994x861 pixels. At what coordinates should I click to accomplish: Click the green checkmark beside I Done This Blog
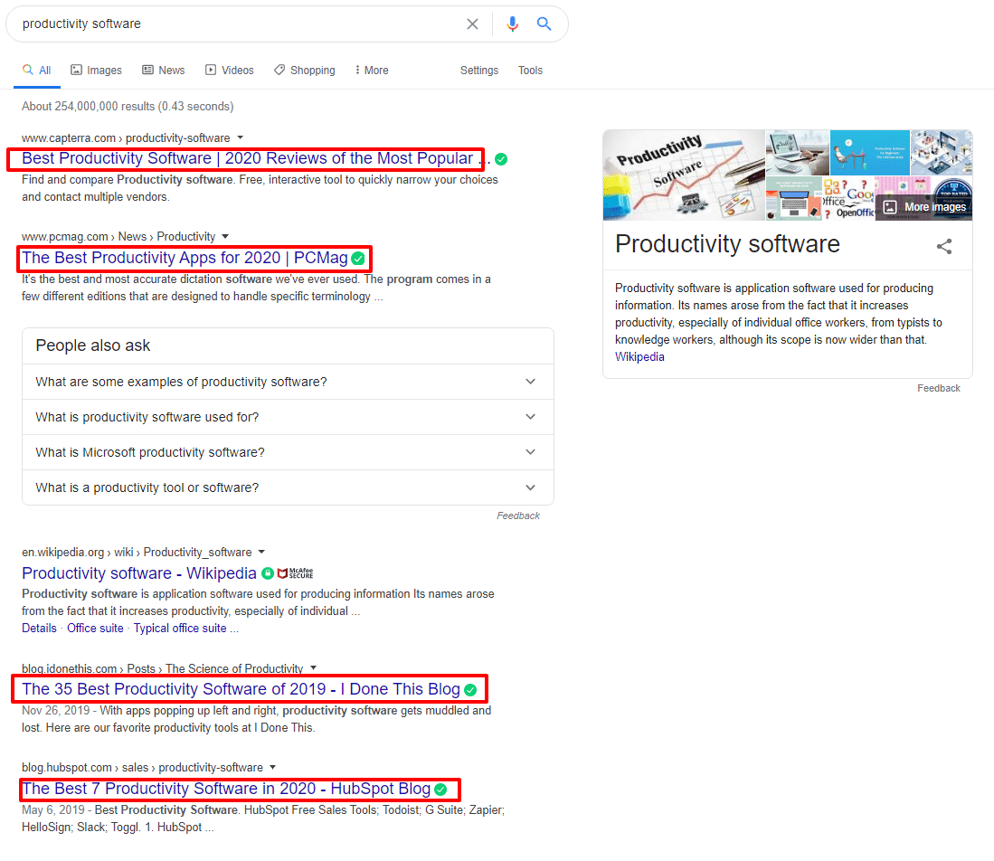(470, 690)
